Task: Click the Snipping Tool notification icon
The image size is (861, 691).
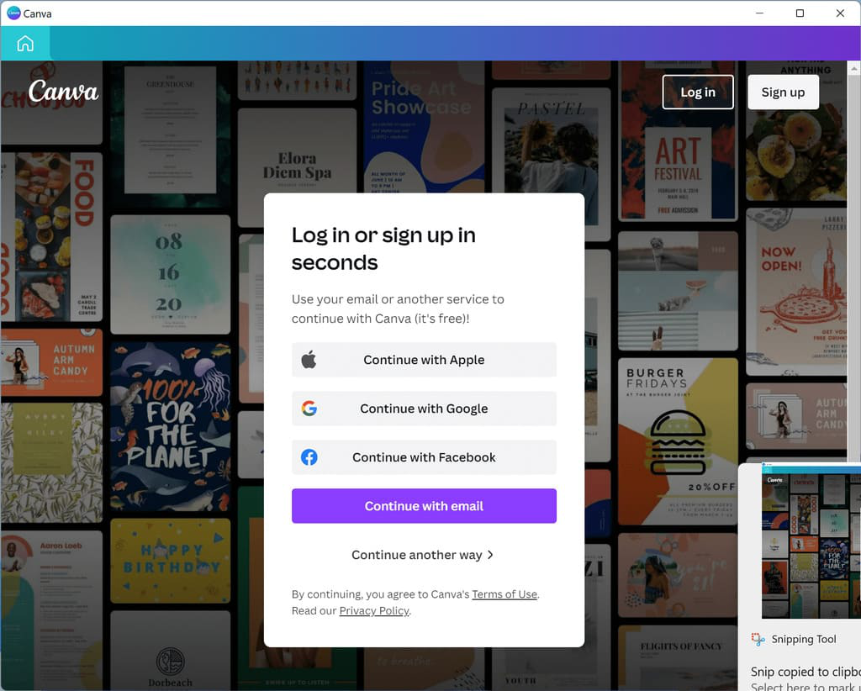Action: pyautogui.click(x=758, y=639)
